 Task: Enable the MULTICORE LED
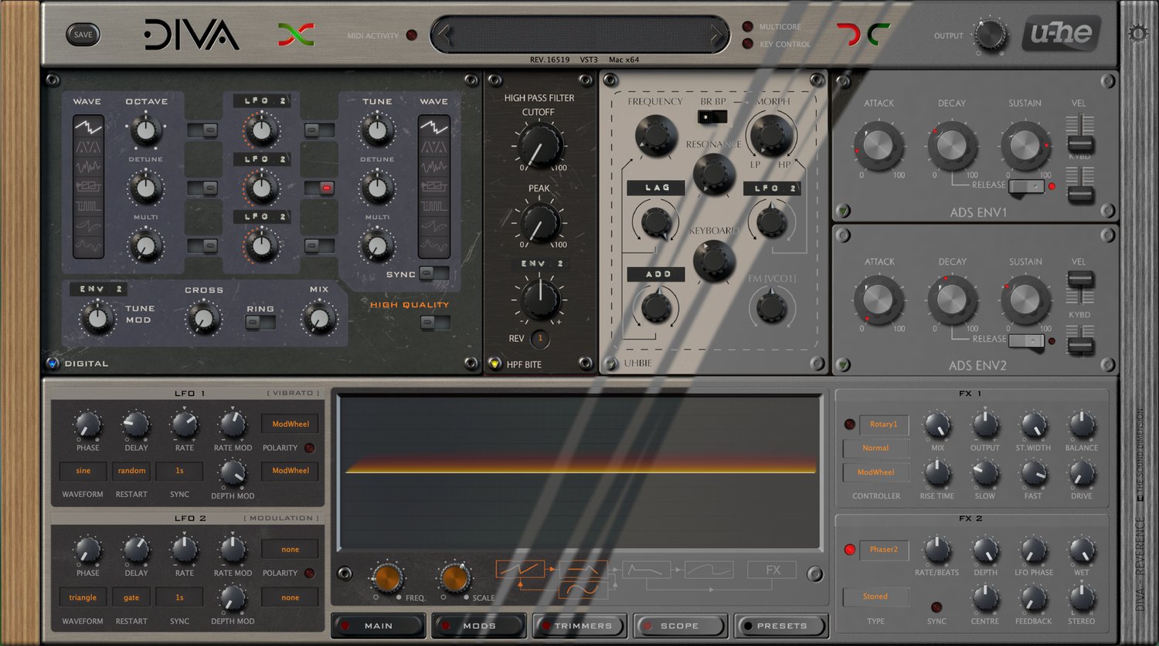point(748,26)
